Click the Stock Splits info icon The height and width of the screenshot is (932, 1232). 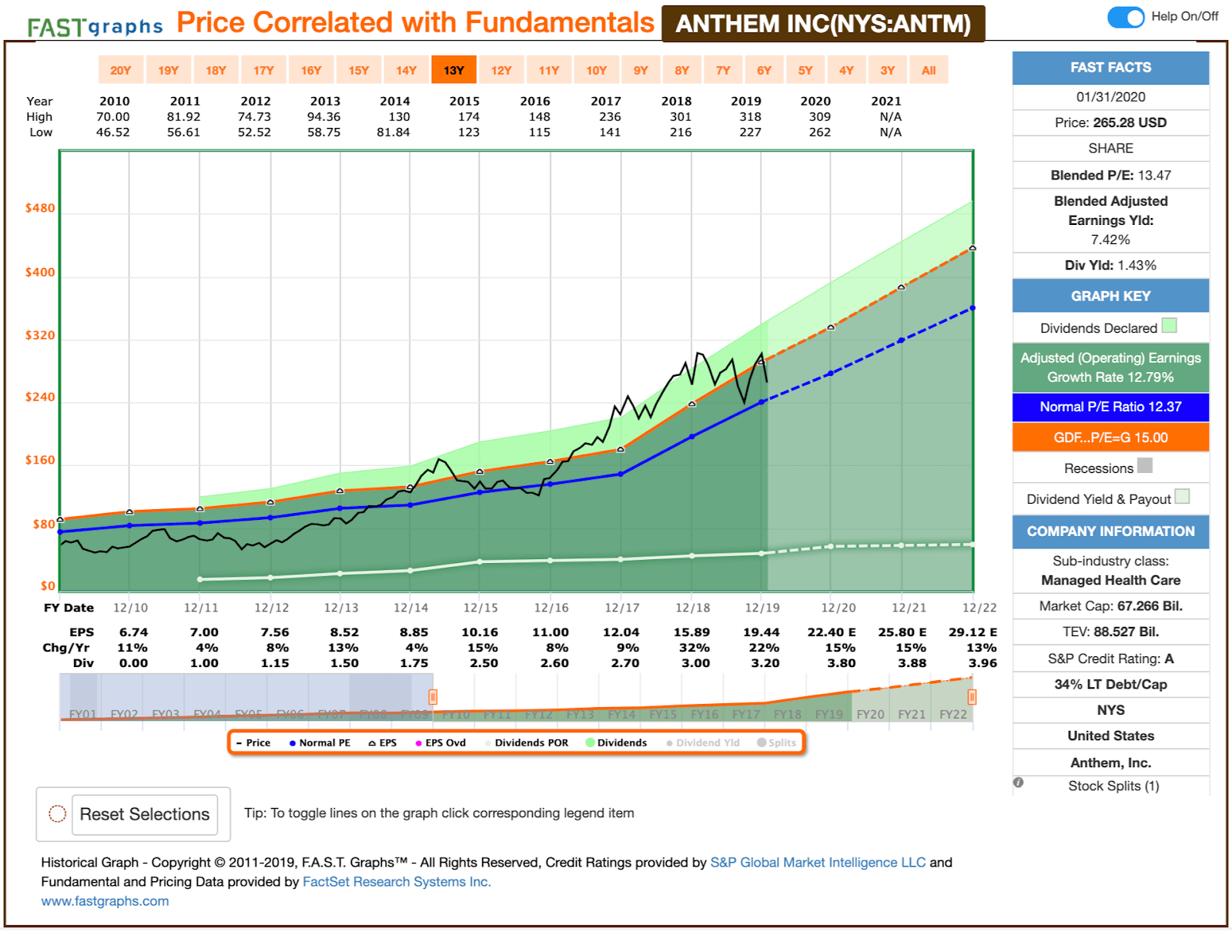[x=1018, y=783]
